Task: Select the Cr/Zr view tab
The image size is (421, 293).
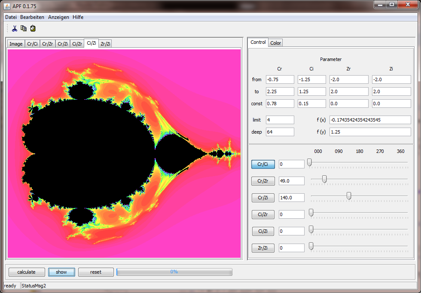Action: [x=48, y=44]
